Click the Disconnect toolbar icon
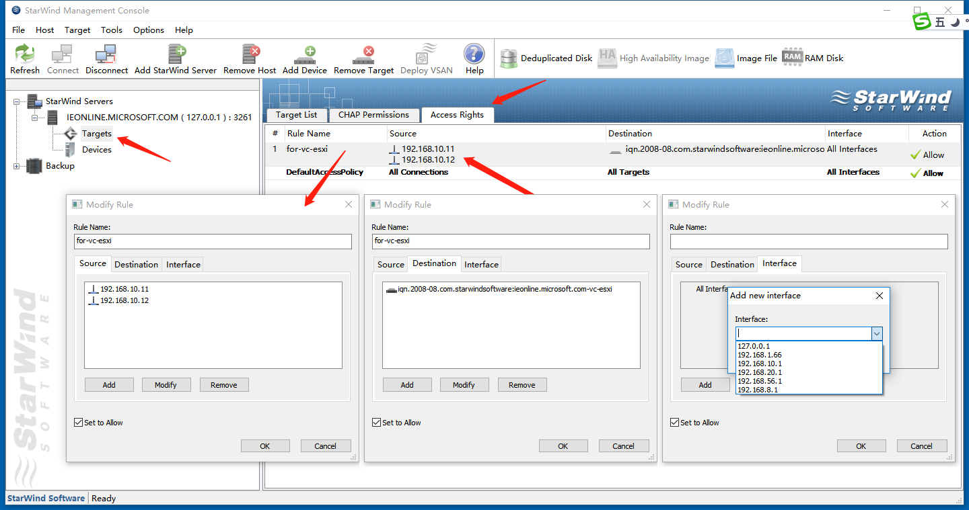The height and width of the screenshot is (510, 969). point(106,54)
